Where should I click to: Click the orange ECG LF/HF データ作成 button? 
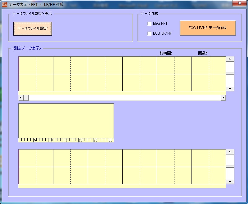tap(208, 28)
